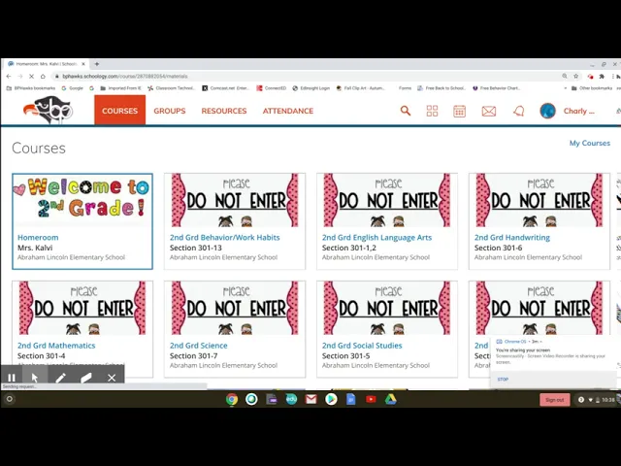The height and width of the screenshot is (466, 621).
Task: Open Google Docs from the shelf
Action: coord(351,399)
